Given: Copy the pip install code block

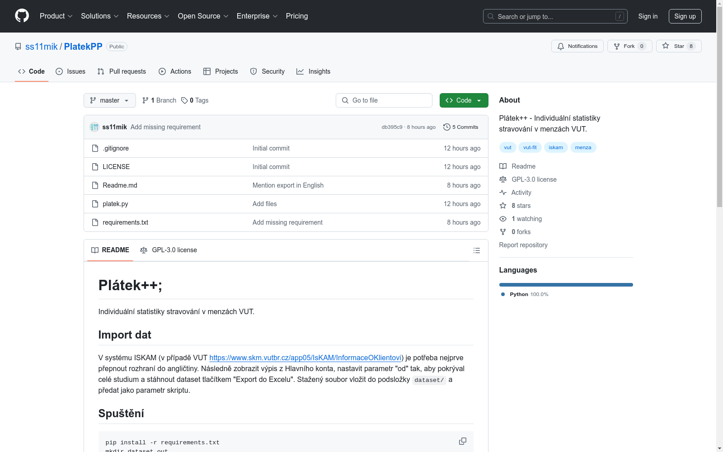Looking at the screenshot, I should [x=463, y=441].
